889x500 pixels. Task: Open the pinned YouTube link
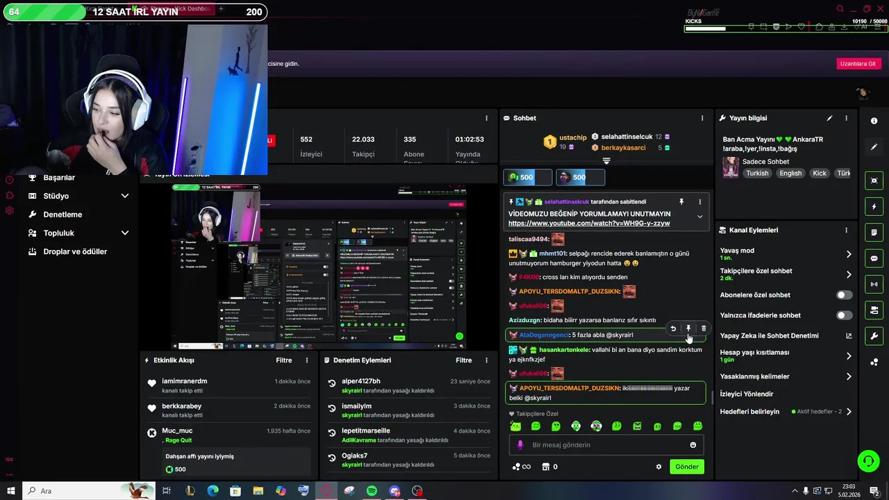click(x=589, y=224)
